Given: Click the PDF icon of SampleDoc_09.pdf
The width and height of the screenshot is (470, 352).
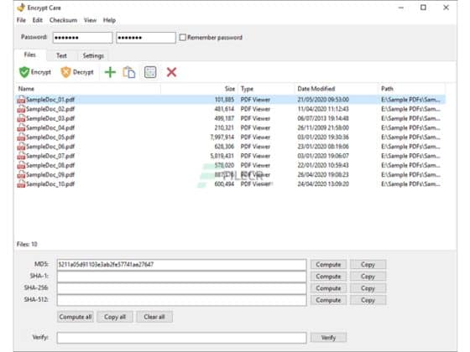Looking at the screenshot, I should pyautogui.click(x=21, y=174).
